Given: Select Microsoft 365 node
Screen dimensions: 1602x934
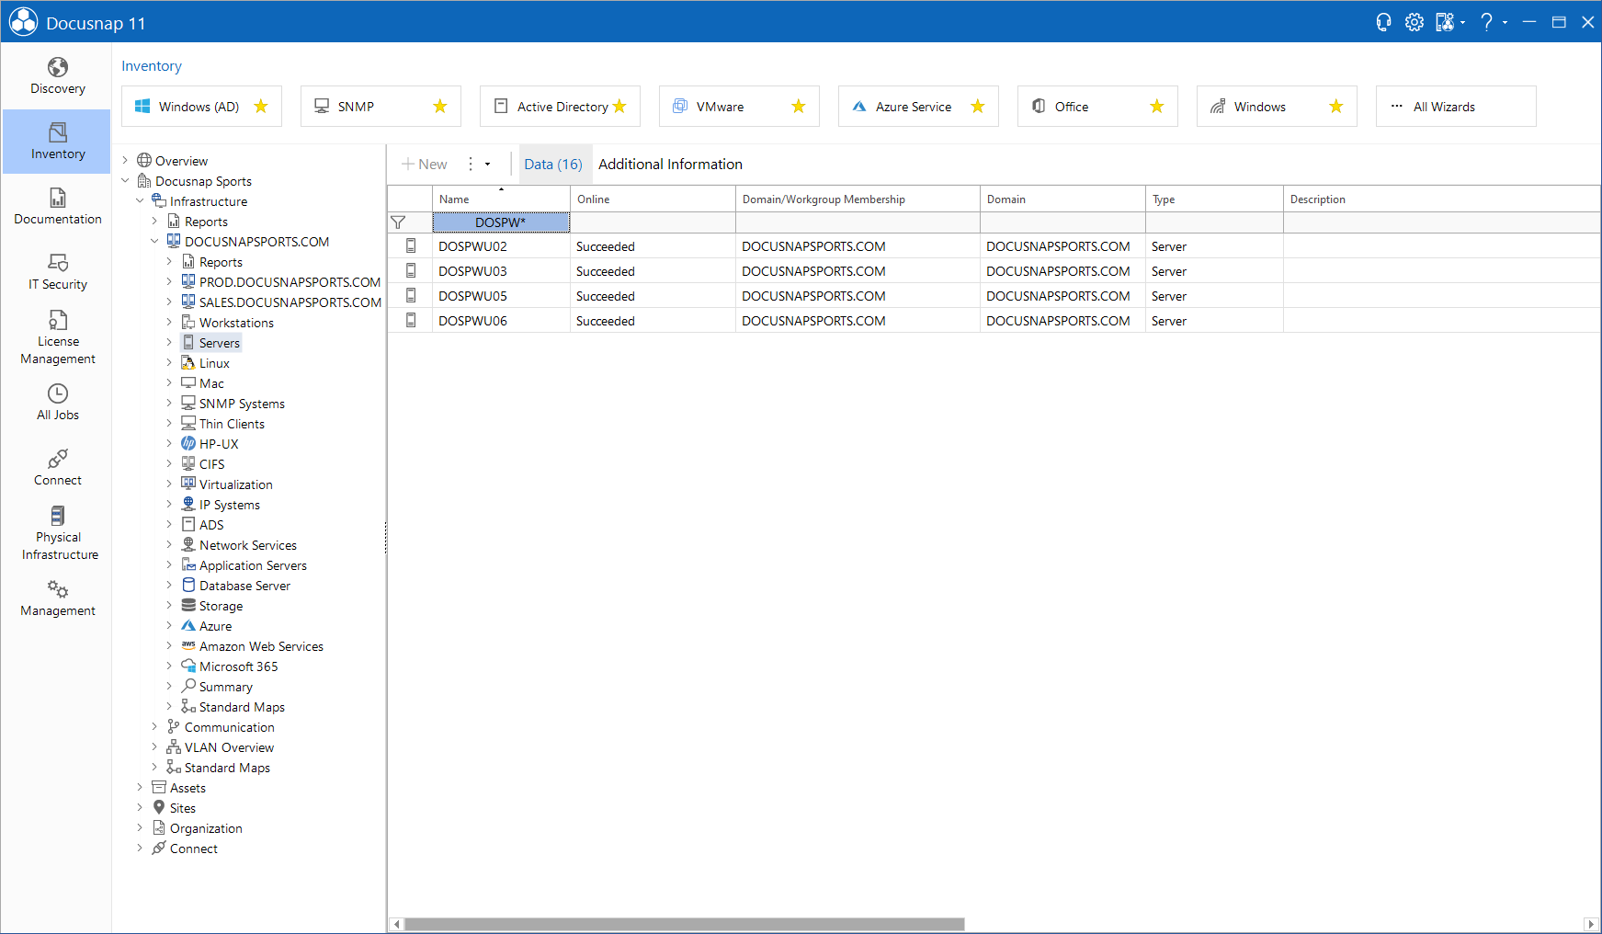Looking at the screenshot, I should 238,666.
